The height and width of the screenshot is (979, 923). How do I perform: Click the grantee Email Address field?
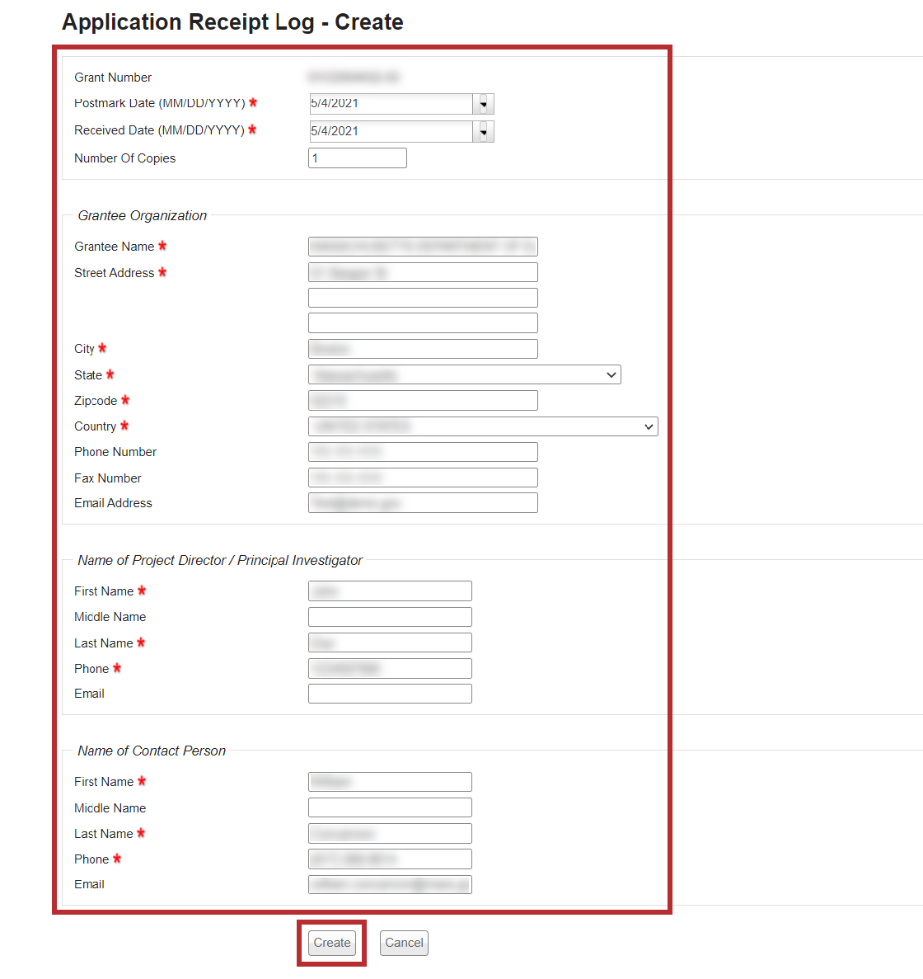pyautogui.click(x=423, y=503)
